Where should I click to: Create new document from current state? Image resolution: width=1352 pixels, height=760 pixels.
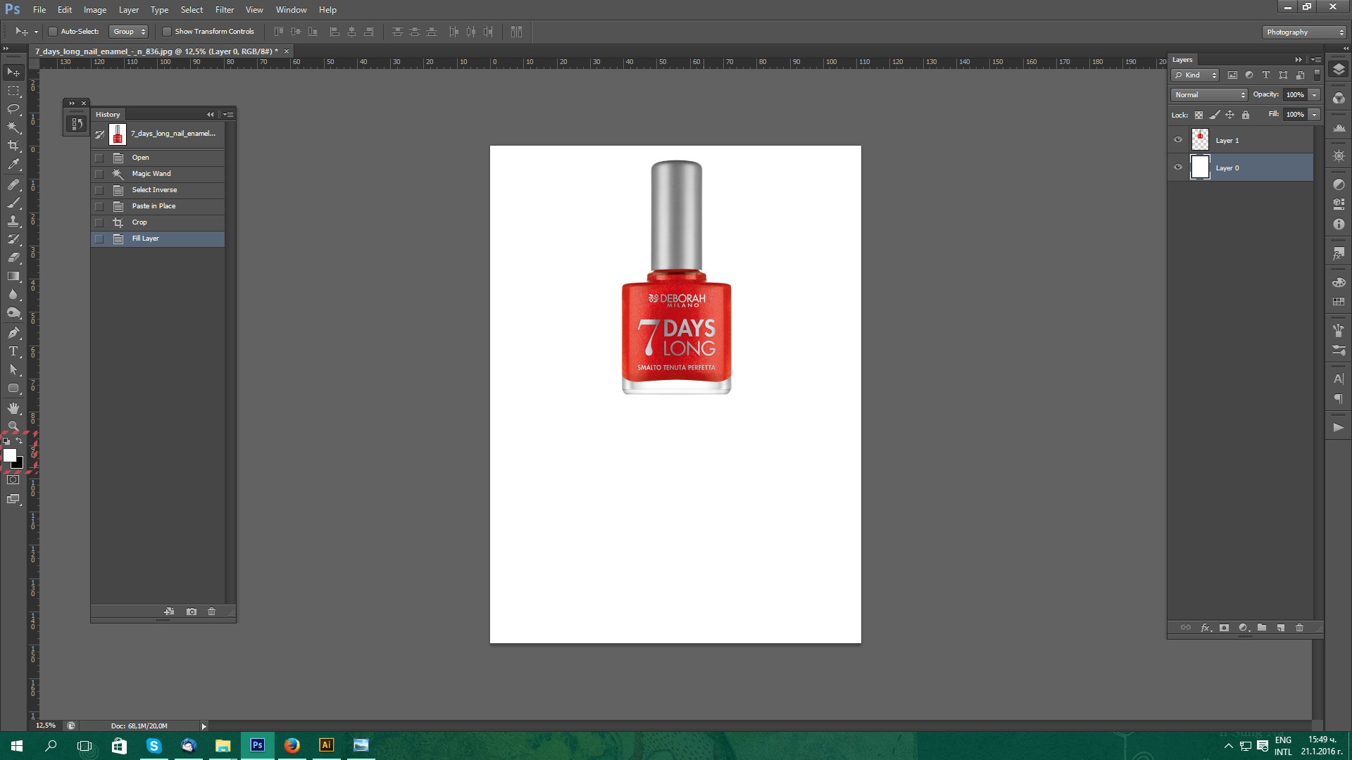point(169,612)
